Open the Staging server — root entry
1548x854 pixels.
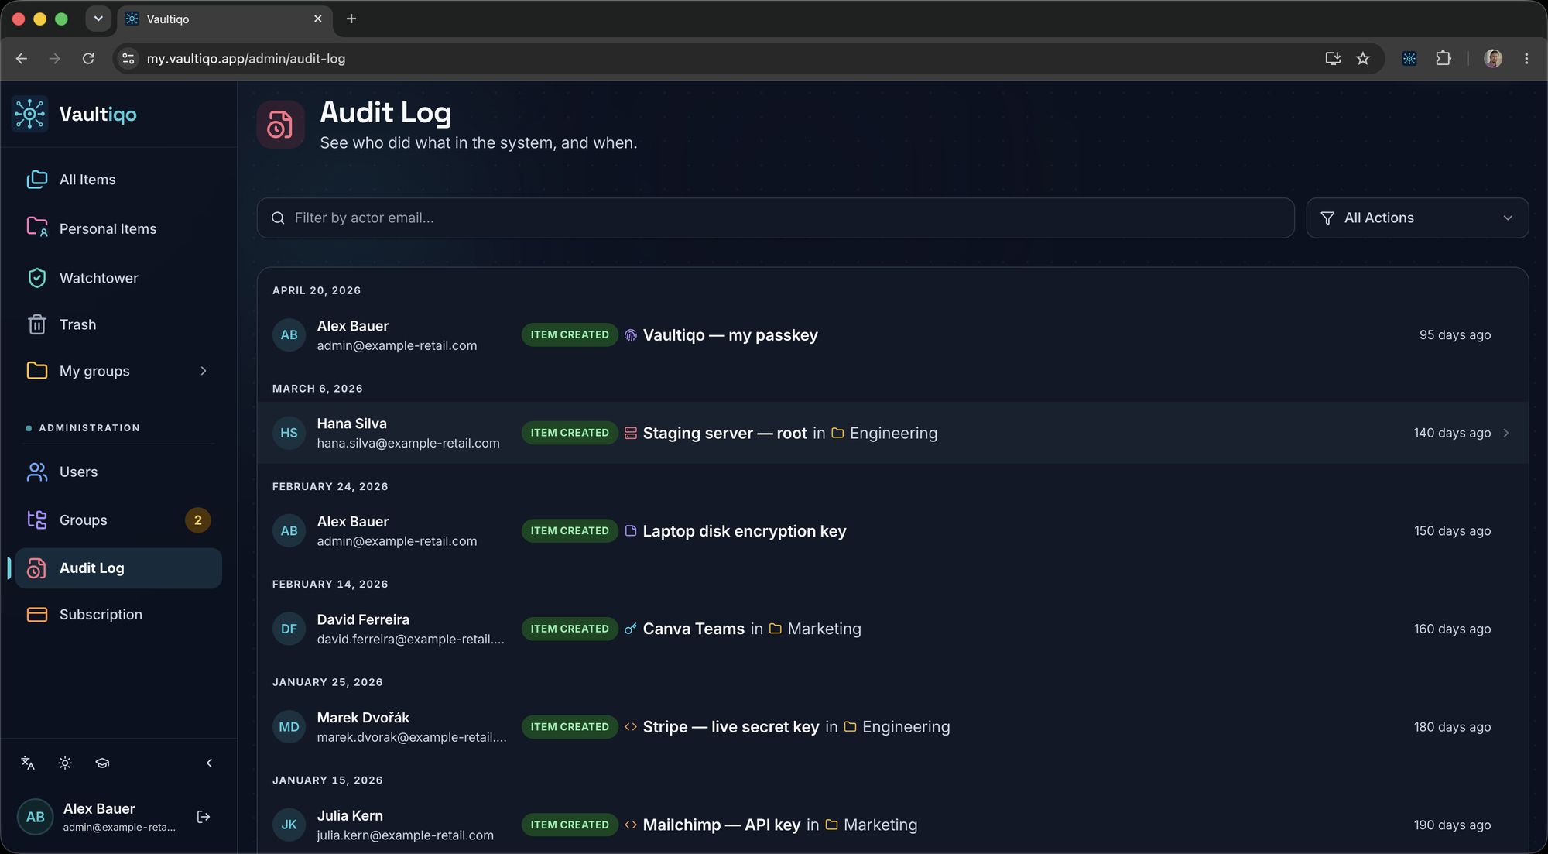coord(724,434)
